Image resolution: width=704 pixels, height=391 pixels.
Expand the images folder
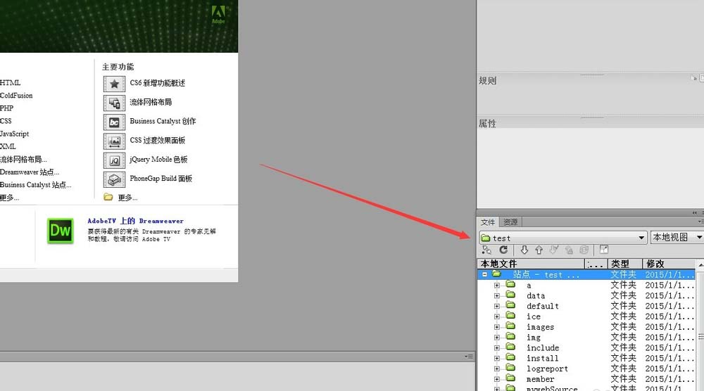point(497,327)
